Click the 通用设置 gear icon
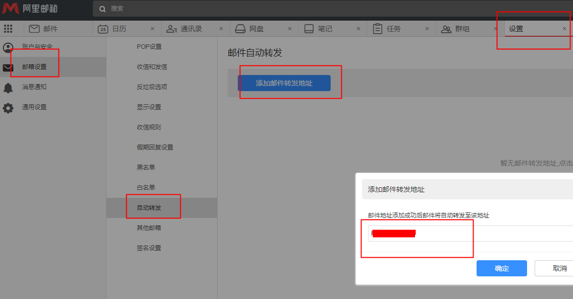Screen dimensions: 573x299 tap(8, 108)
